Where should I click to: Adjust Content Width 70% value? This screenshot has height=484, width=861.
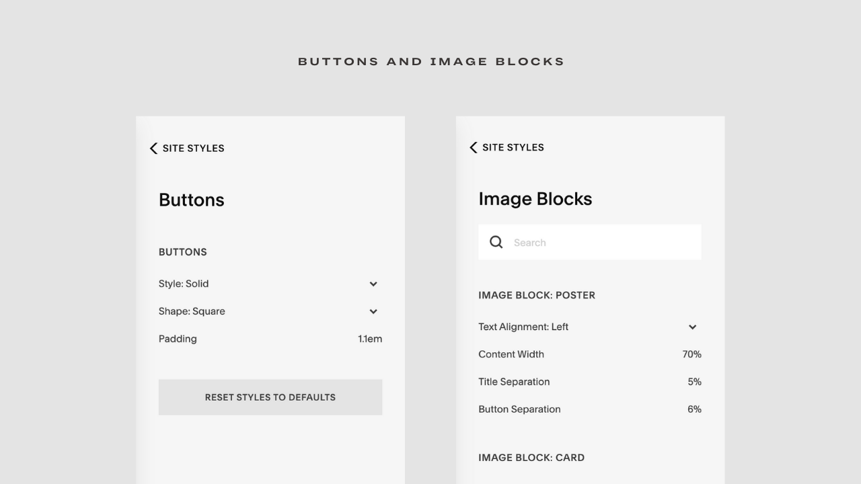692,354
